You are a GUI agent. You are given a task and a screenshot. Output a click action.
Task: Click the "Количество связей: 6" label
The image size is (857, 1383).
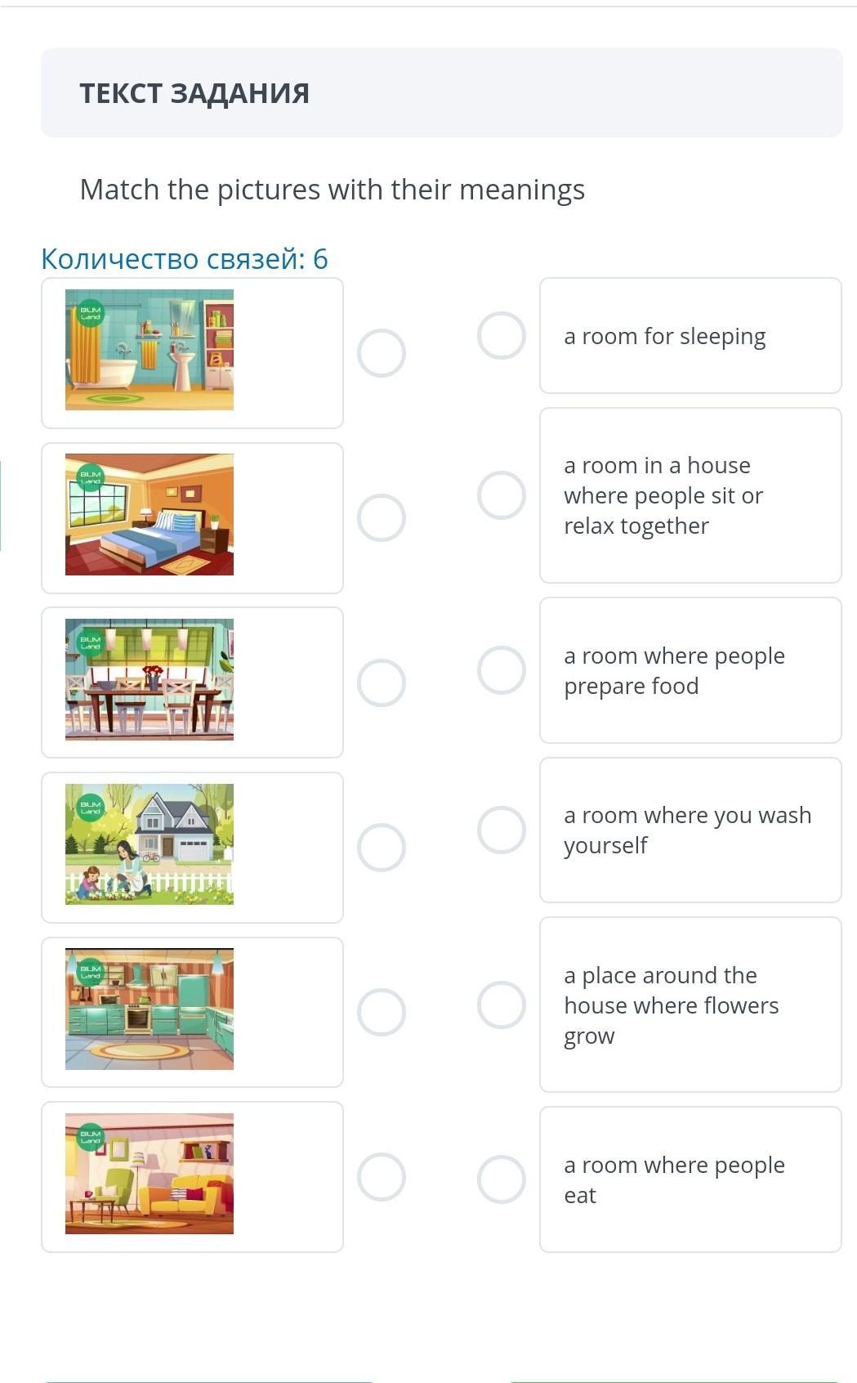[185, 259]
